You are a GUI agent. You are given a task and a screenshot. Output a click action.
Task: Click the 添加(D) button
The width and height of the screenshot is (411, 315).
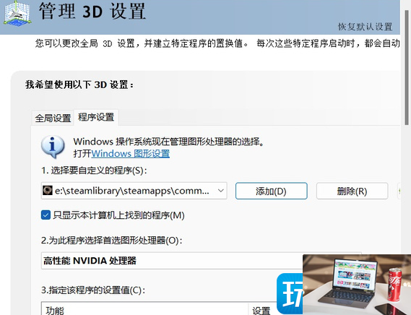272,191
